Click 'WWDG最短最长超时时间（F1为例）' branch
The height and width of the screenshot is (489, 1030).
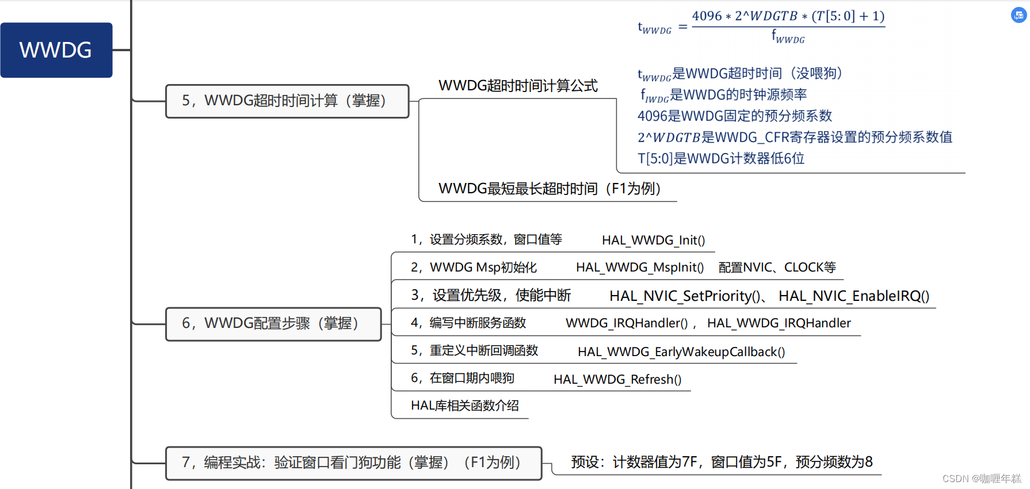tap(550, 189)
